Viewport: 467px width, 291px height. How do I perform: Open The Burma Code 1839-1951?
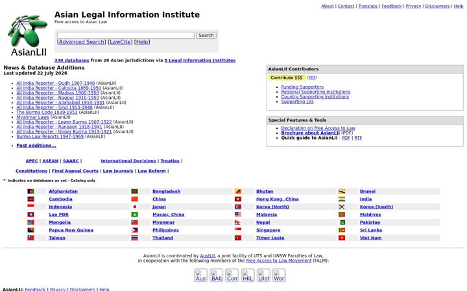[47, 113]
